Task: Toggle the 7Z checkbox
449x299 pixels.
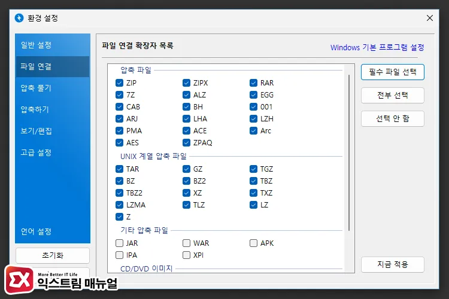Action: (119, 94)
